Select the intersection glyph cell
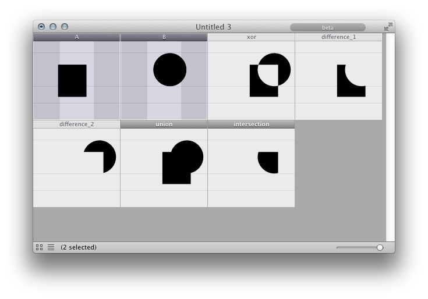The width and height of the screenshot is (428, 299). 251,168
